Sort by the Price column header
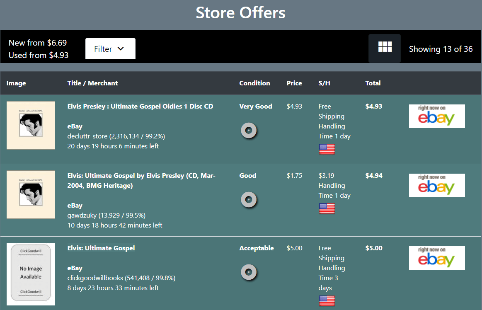This screenshot has width=482, height=310. point(294,83)
